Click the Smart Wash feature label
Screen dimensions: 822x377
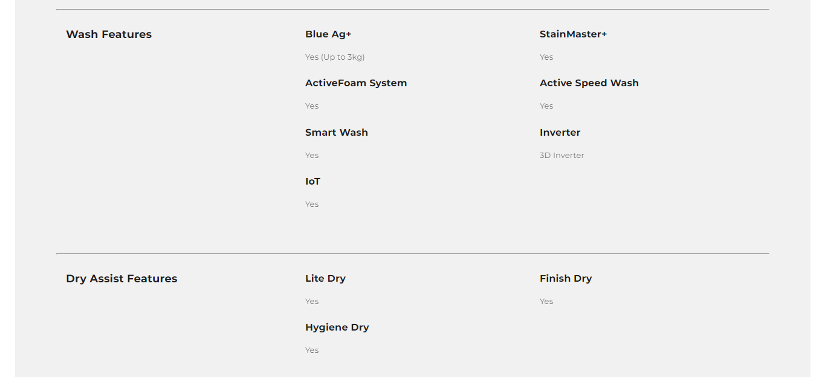point(336,133)
